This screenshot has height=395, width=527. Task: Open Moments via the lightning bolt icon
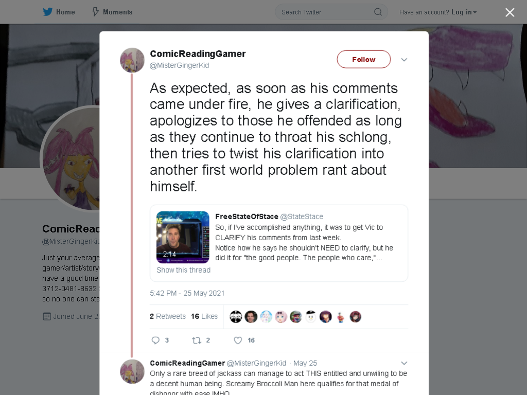pyautogui.click(x=95, y=12)
